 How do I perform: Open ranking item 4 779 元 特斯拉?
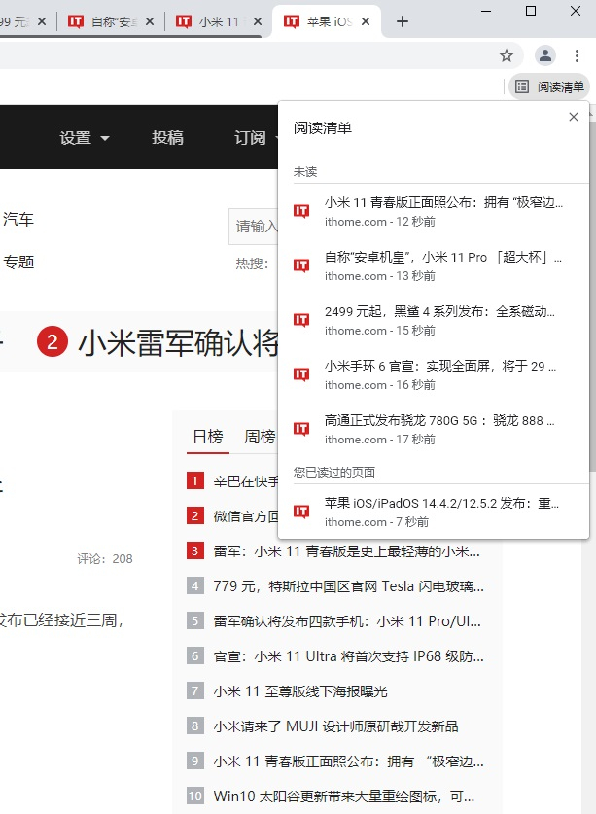[348, 586]
